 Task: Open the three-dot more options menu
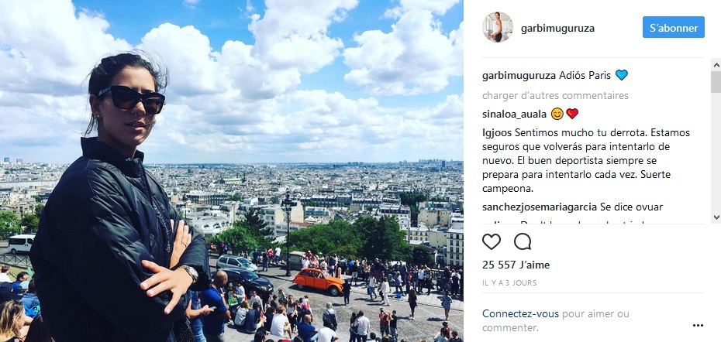698,326
